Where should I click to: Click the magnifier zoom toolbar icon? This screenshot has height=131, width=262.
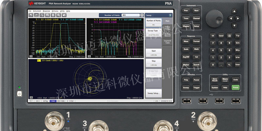59,15
